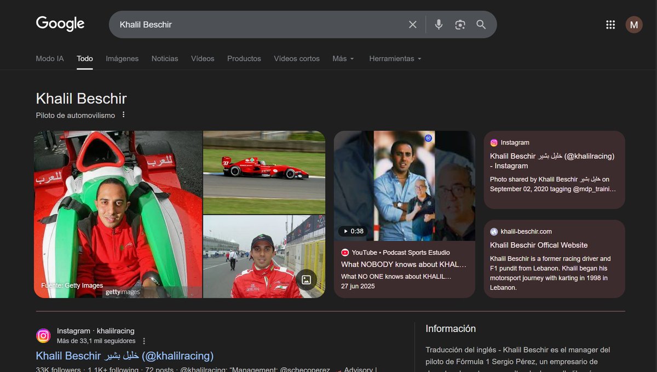The height and width of the screenshot is (372, 657).
Task: Switch to Vídeos tab
Action: (203, 59)
